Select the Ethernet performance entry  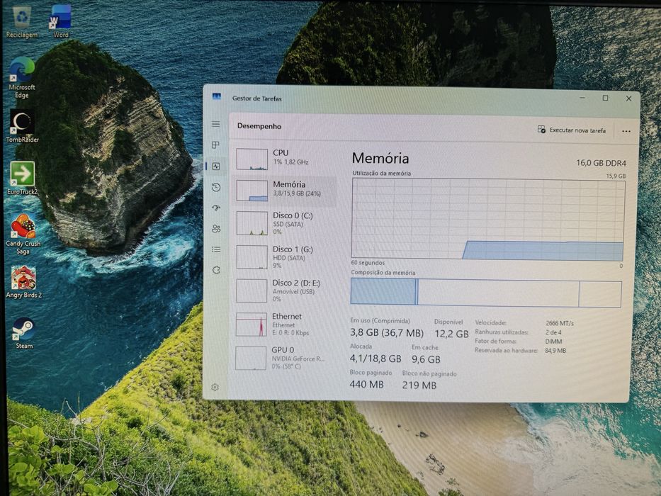click(x=285, y=324)
